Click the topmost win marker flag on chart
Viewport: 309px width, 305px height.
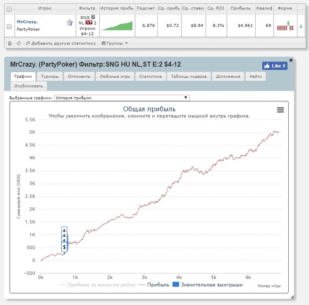[64, 230]
